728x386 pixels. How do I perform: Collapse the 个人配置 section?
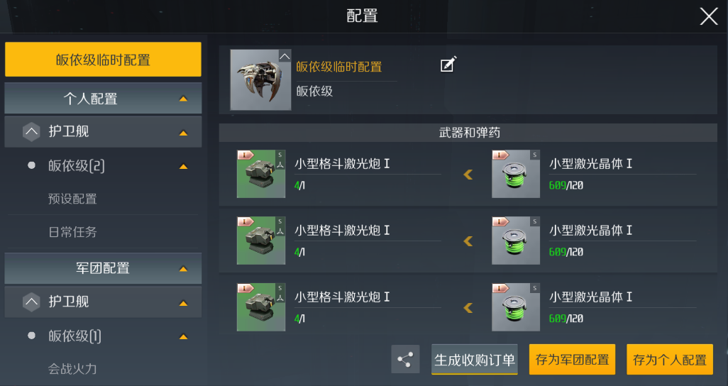tap(103, 99)
